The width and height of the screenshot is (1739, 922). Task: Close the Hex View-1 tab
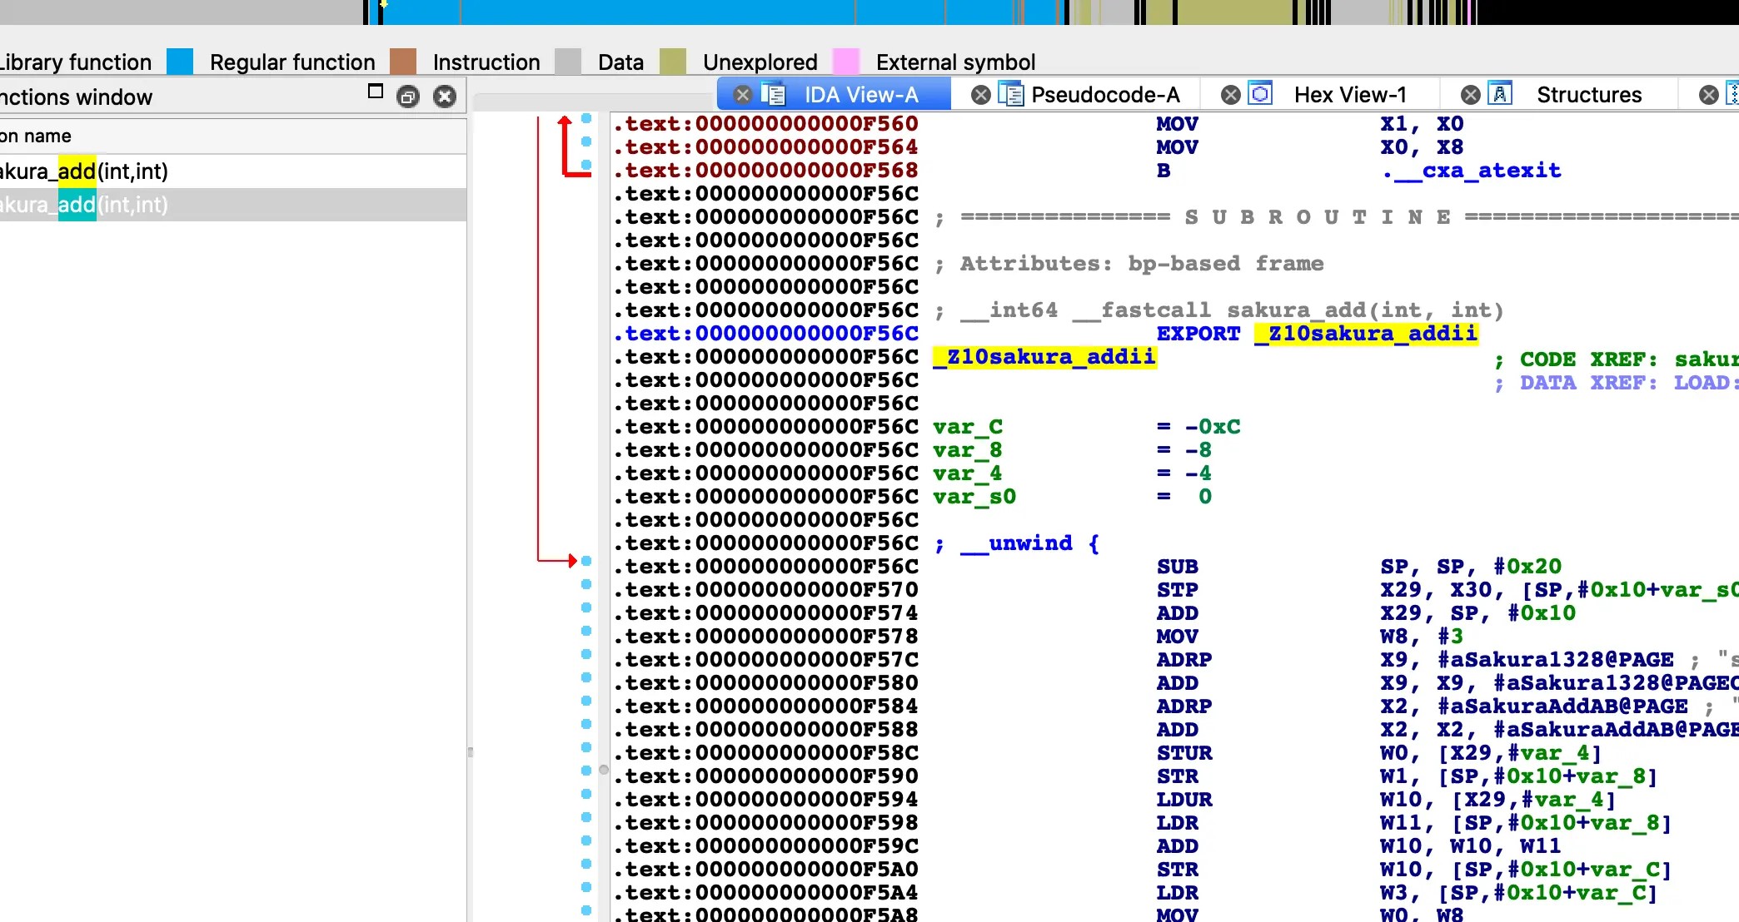[x=1230, y=95]
